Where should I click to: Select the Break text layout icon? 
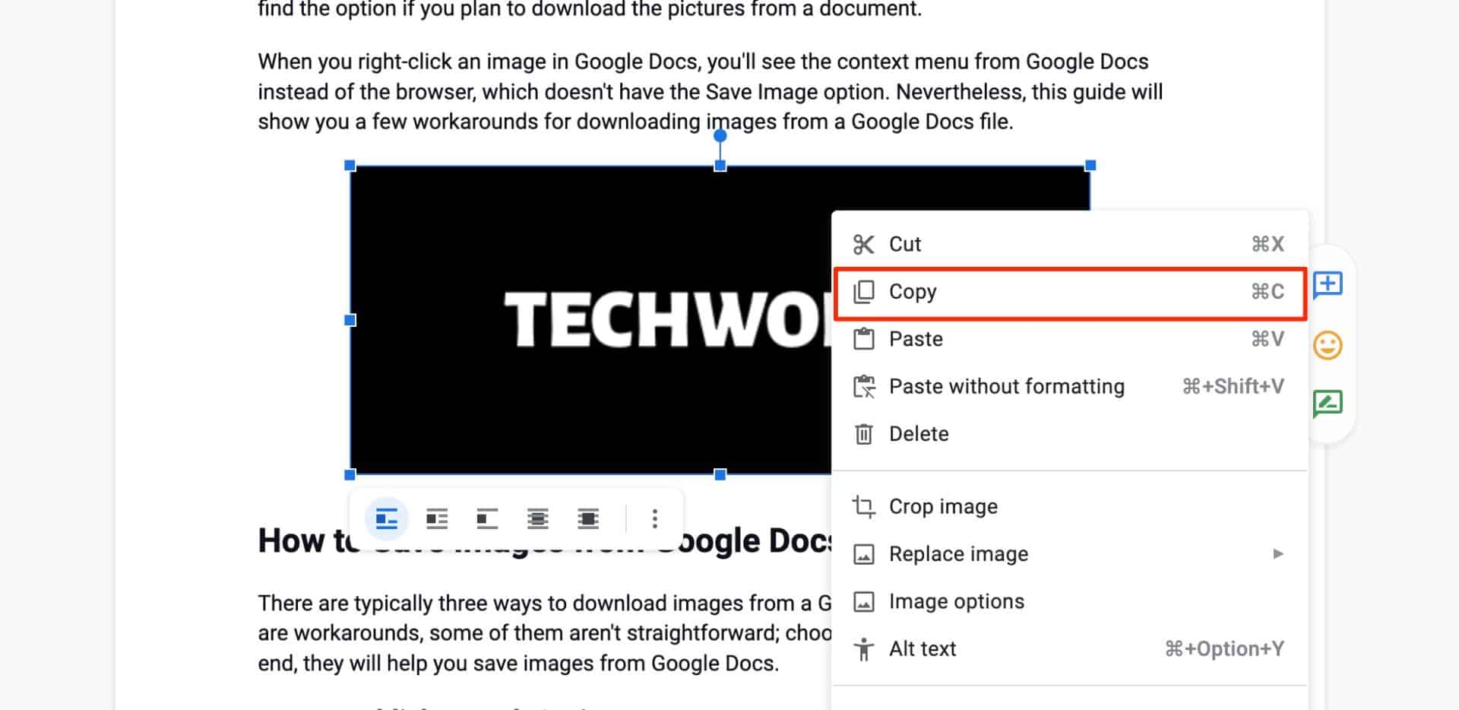click(487, 518)
